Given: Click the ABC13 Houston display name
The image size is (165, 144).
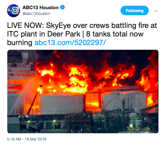Looking at the screenshot, I should pos(40,8).
